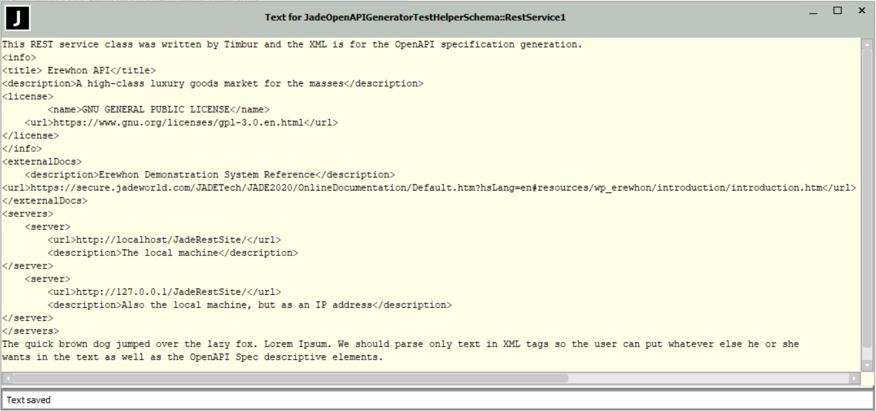Image resolution: width=876 pixels, height=411 pixels.
Task: Click the gnu.org license URL text
Action: [x=178, y=122]
